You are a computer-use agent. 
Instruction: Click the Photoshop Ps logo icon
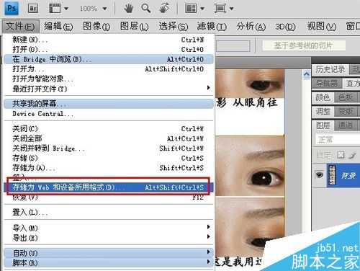(12, 8)
